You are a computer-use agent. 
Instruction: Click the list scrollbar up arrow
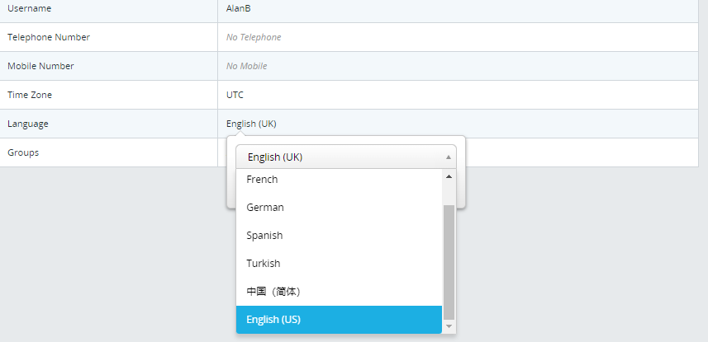click(449, 176)
